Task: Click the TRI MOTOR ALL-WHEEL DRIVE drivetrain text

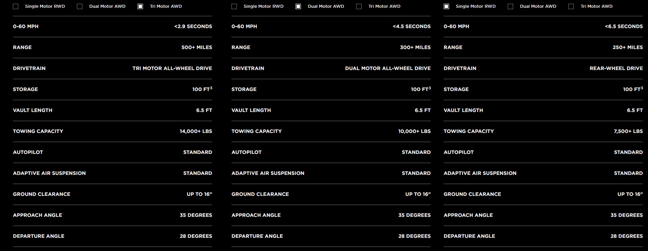Action: click(172, 68)
